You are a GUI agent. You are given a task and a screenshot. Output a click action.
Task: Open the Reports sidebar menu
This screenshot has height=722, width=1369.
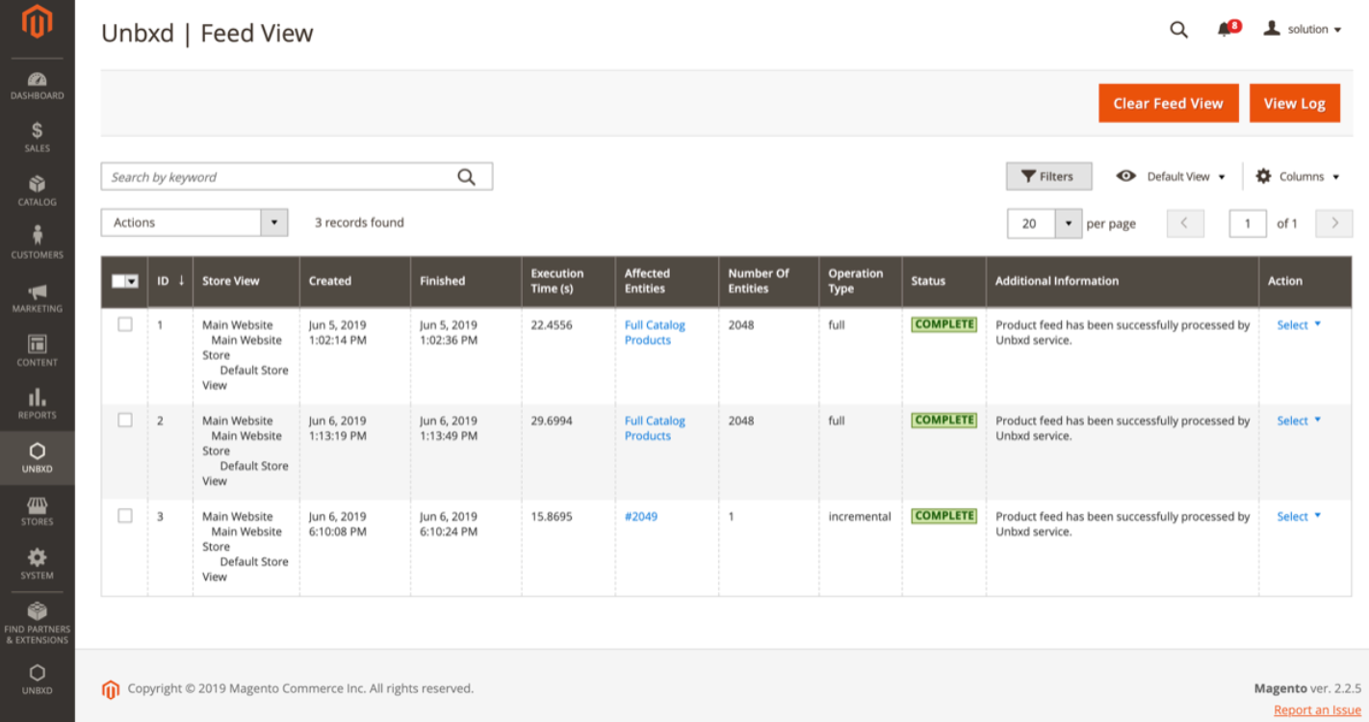tap(37, 404)
